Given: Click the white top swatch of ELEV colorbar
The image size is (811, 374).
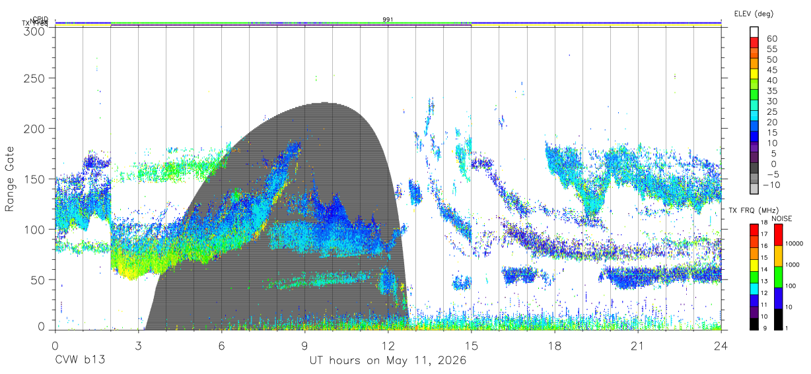Looking at the screenshot, I should tap(755, 32).
